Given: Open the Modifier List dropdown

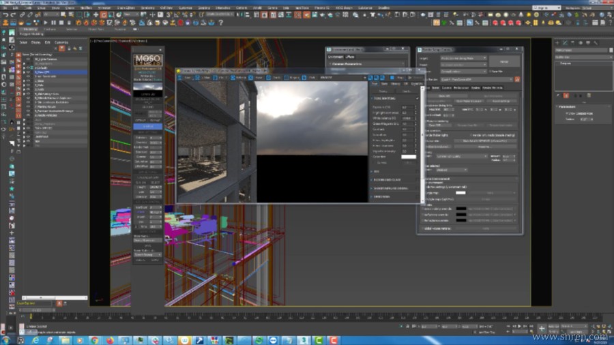Looking at the screenshot, I should click(583, 57).
